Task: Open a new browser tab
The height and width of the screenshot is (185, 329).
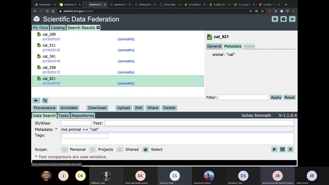Action: (286, 4)
